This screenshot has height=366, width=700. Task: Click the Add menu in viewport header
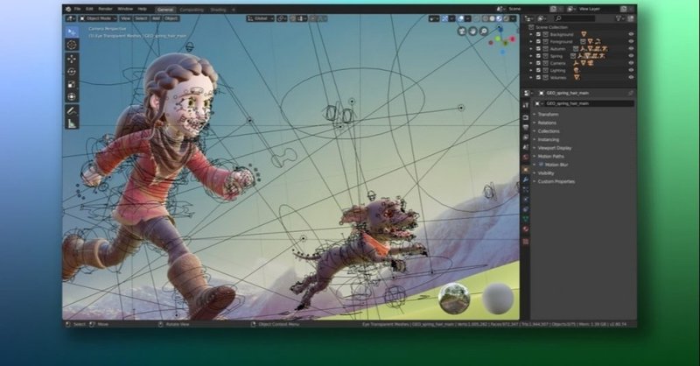(x=156, y=18)
